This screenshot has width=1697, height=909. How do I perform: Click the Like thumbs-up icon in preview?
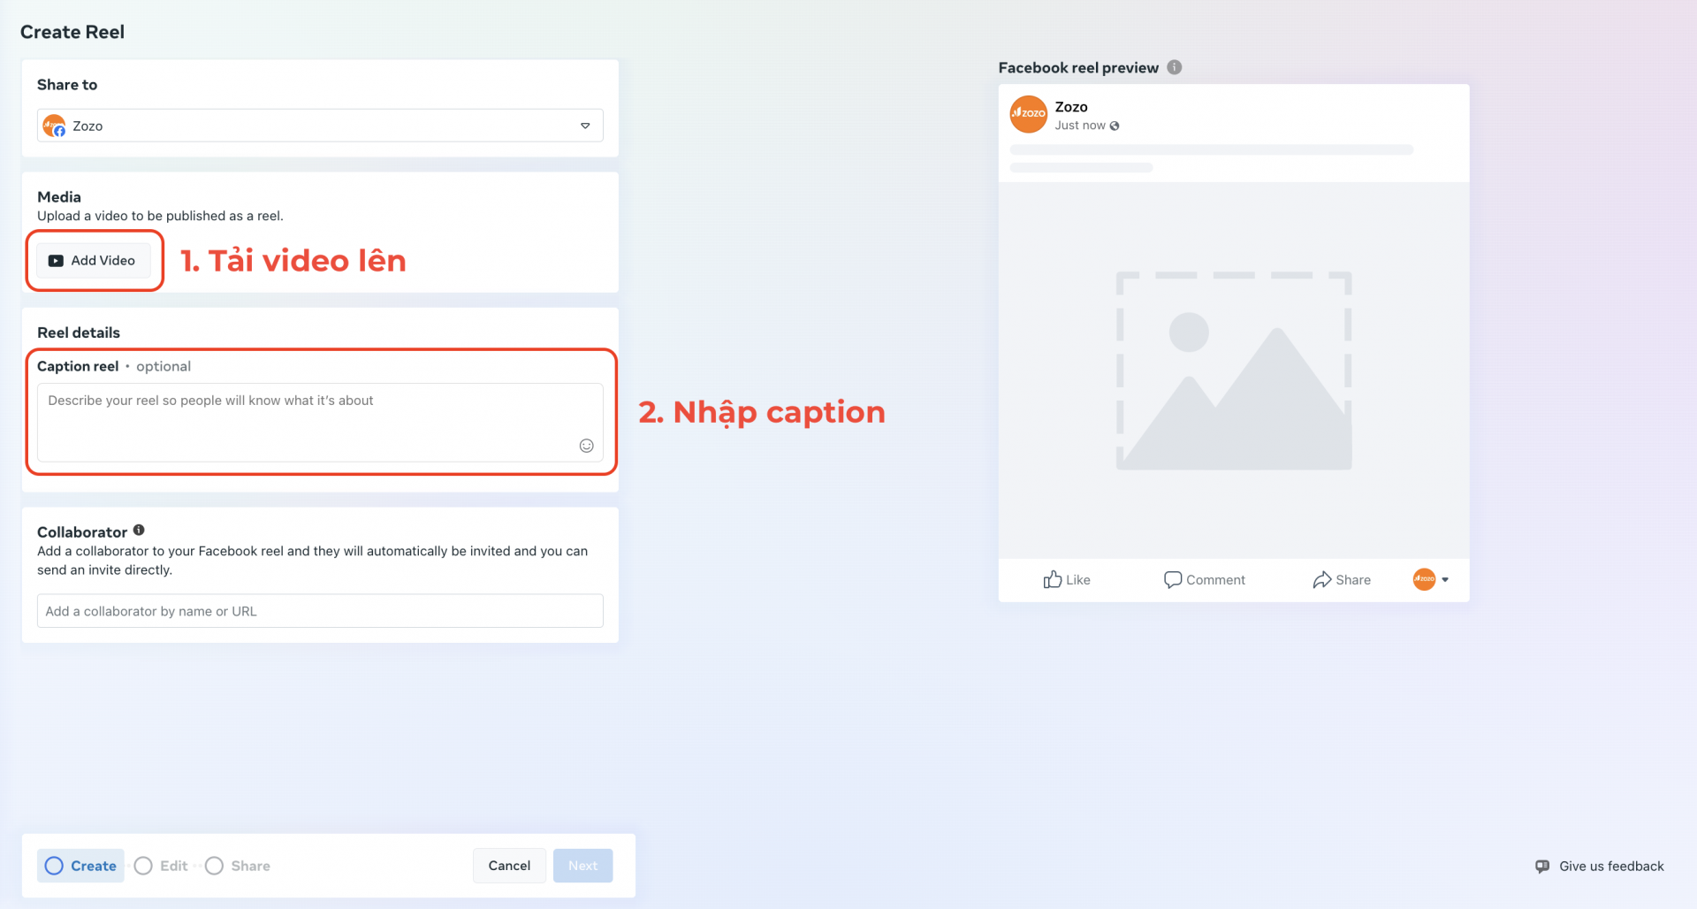click(x=1052, y=579)
